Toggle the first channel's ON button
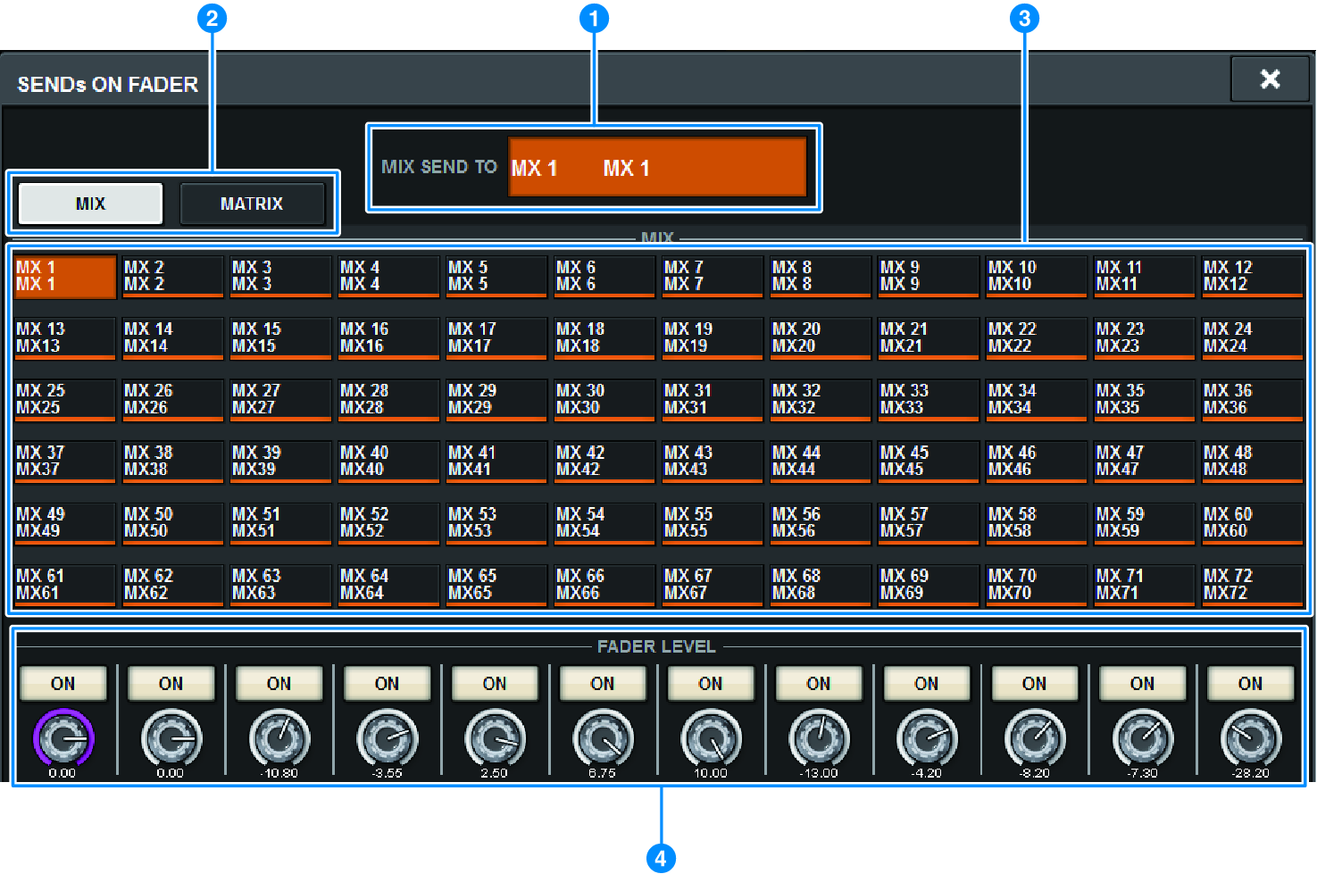The width and height of the screenshot is (1317, 874). 63,683
